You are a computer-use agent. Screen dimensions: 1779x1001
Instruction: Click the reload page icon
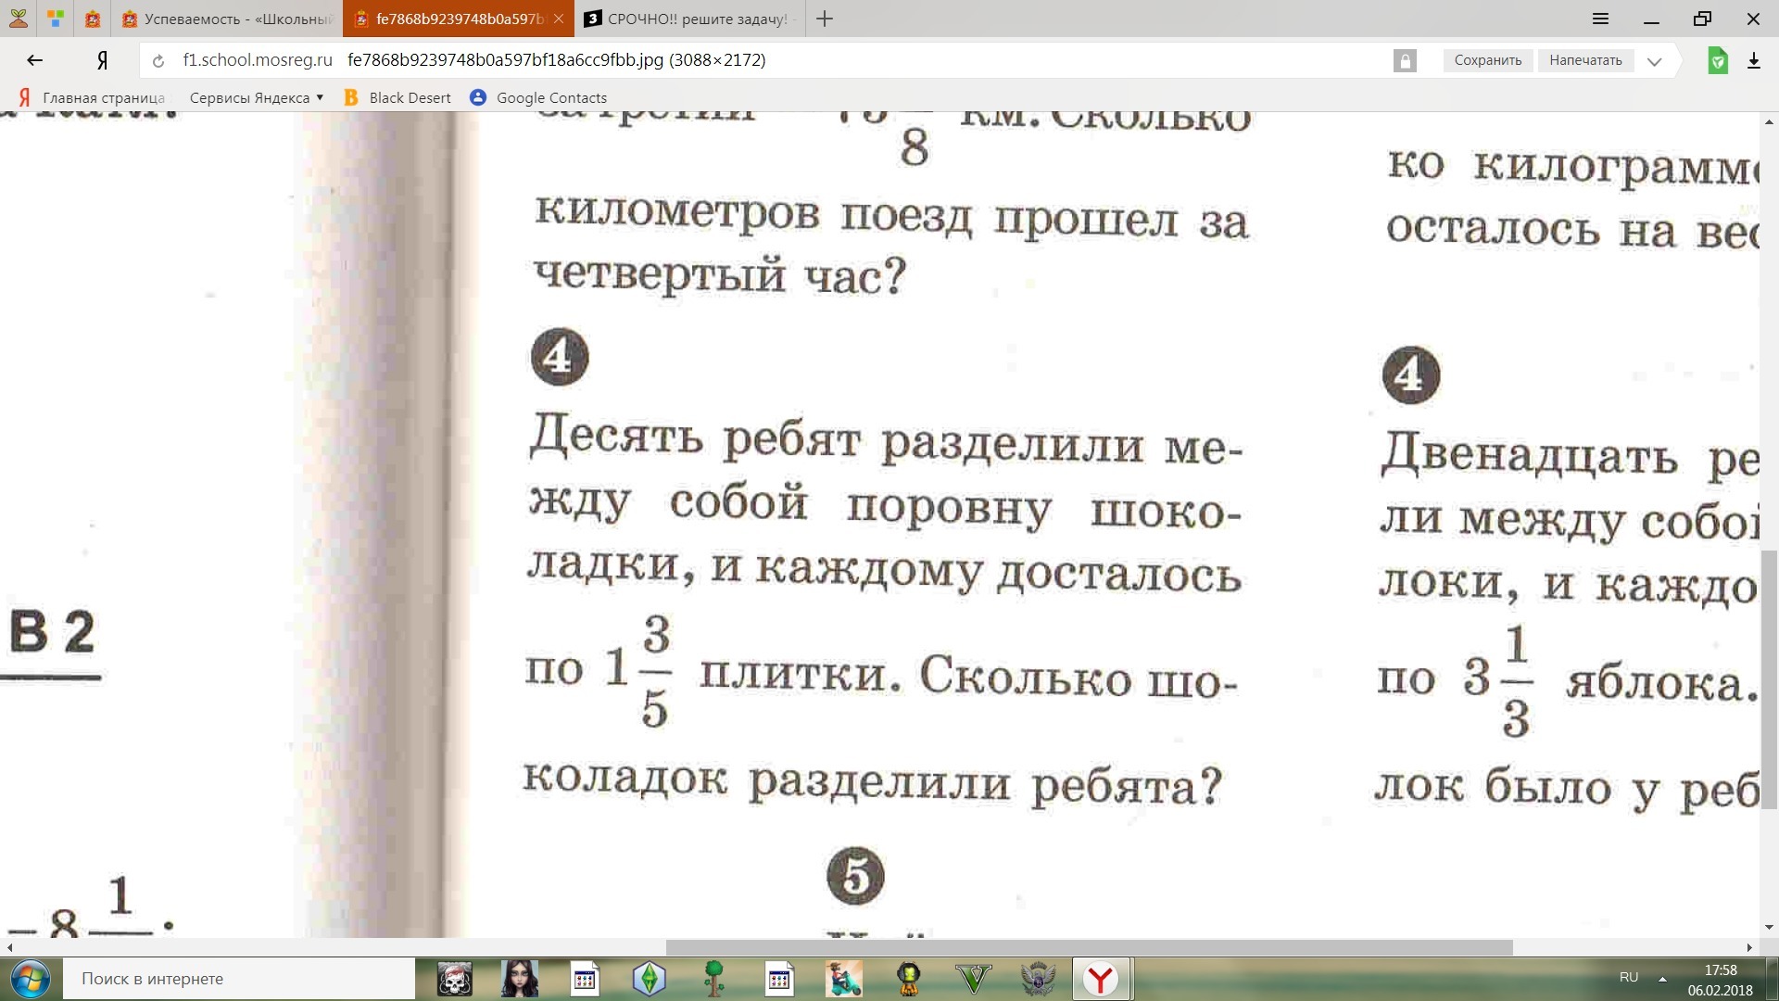click(158, 61)
